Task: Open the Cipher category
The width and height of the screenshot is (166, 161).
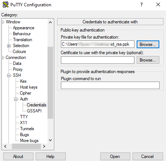Action: [26, 93]
